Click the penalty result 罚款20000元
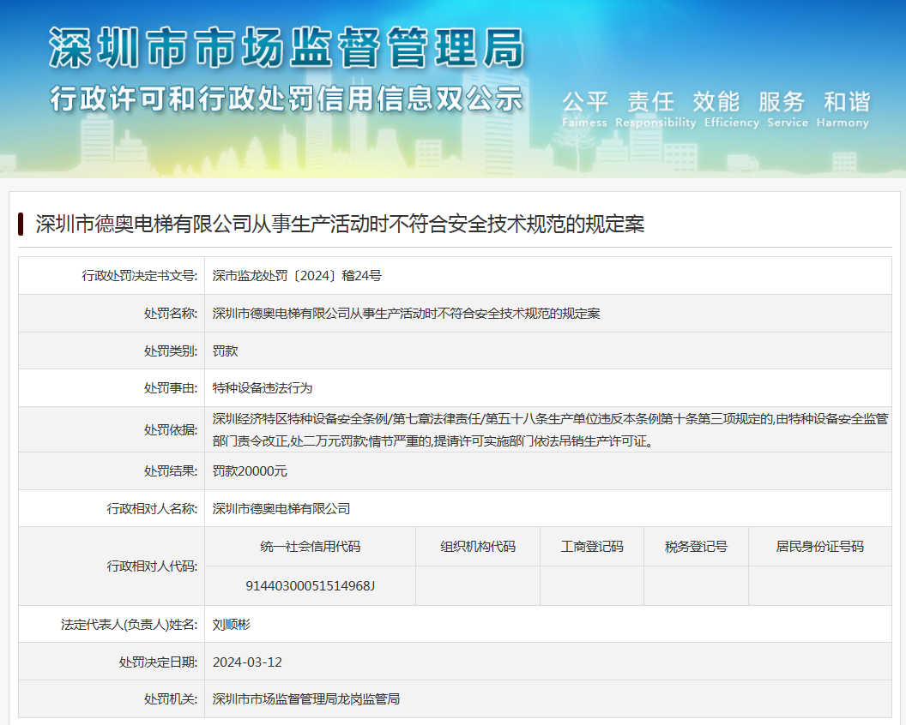This screenshot has width=906, height=725. pos(250,471)
